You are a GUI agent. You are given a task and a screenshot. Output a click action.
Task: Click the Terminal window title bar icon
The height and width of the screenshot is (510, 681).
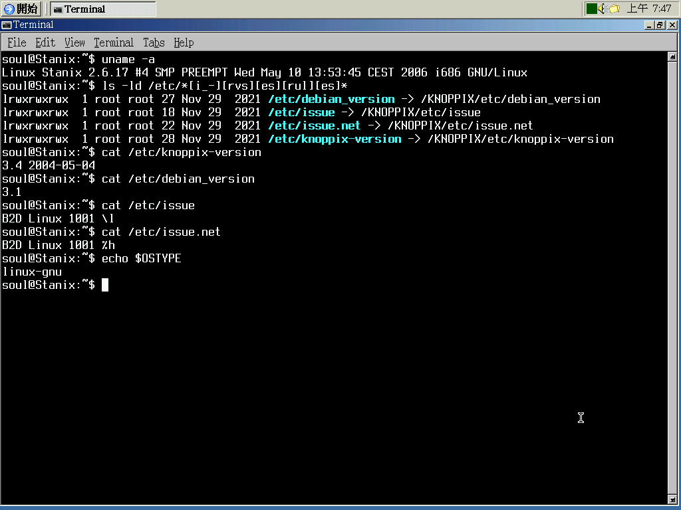[6, 25]
